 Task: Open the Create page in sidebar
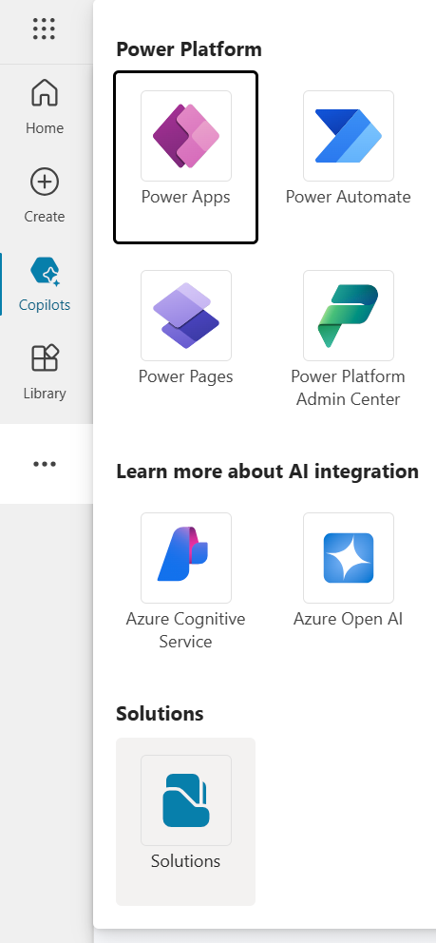(45, 196)
